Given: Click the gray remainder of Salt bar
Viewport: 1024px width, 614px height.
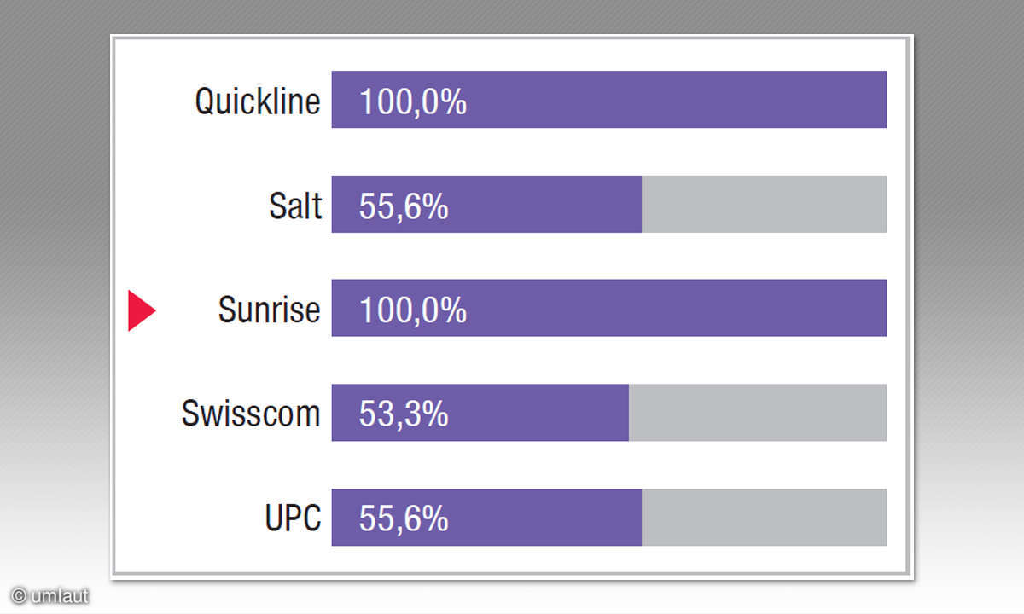Looking at the screenshot, I should [765, 204].
